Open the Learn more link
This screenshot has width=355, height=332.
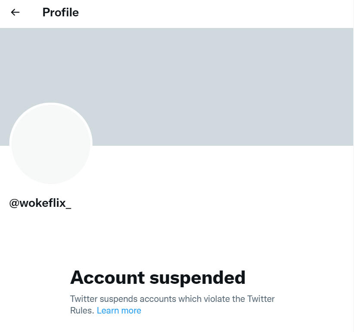point(119,310)
